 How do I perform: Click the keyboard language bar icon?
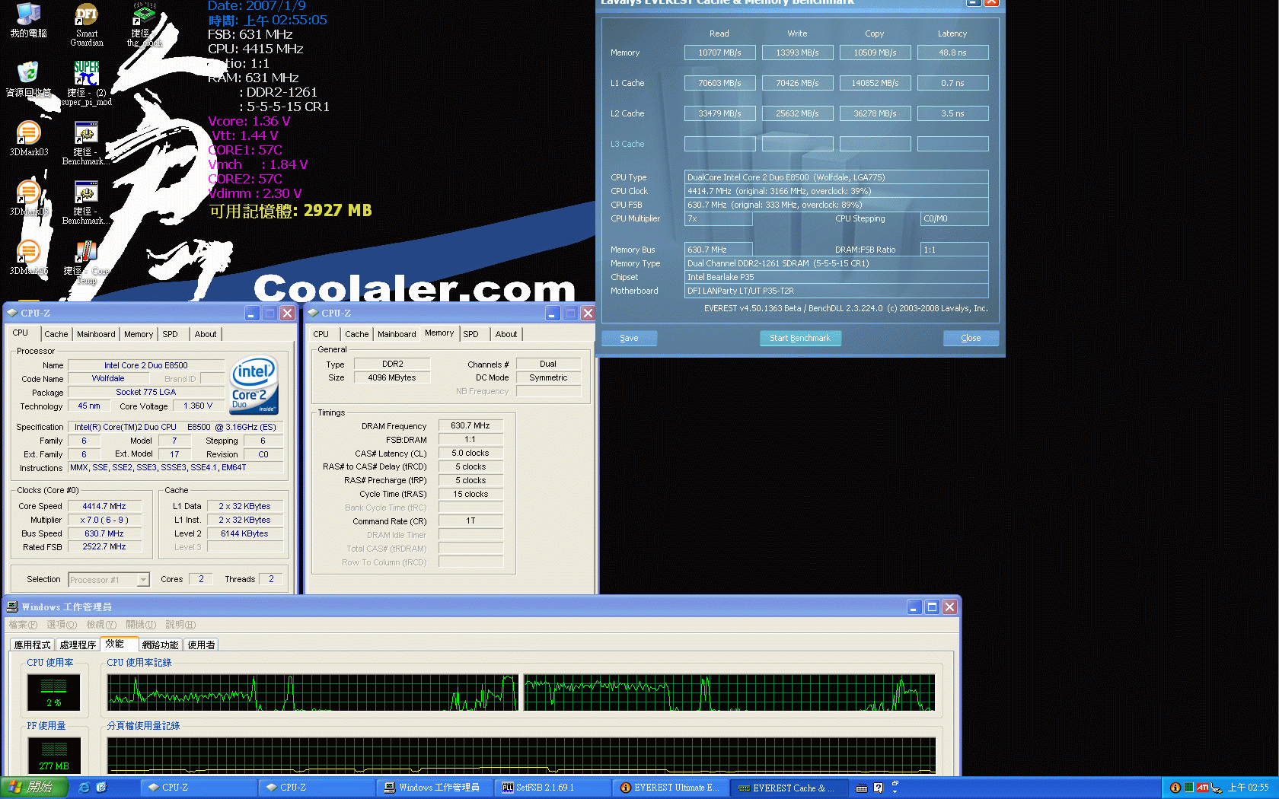tap(862, 788)
